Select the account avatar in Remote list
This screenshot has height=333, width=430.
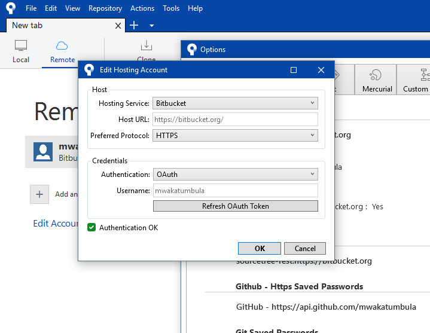click(x=43, y=152)
